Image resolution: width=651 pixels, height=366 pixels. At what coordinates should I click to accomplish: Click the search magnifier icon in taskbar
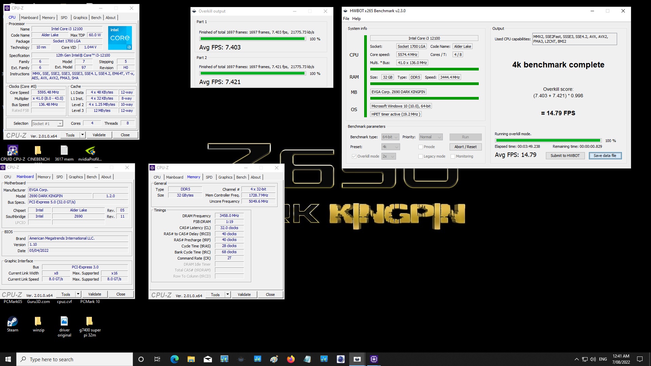[23, 359]
